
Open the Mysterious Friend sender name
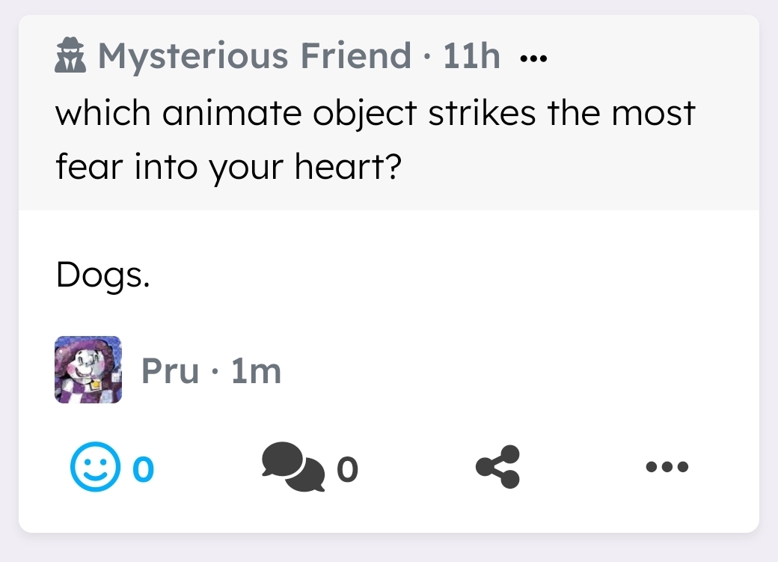tap(254, 56)
